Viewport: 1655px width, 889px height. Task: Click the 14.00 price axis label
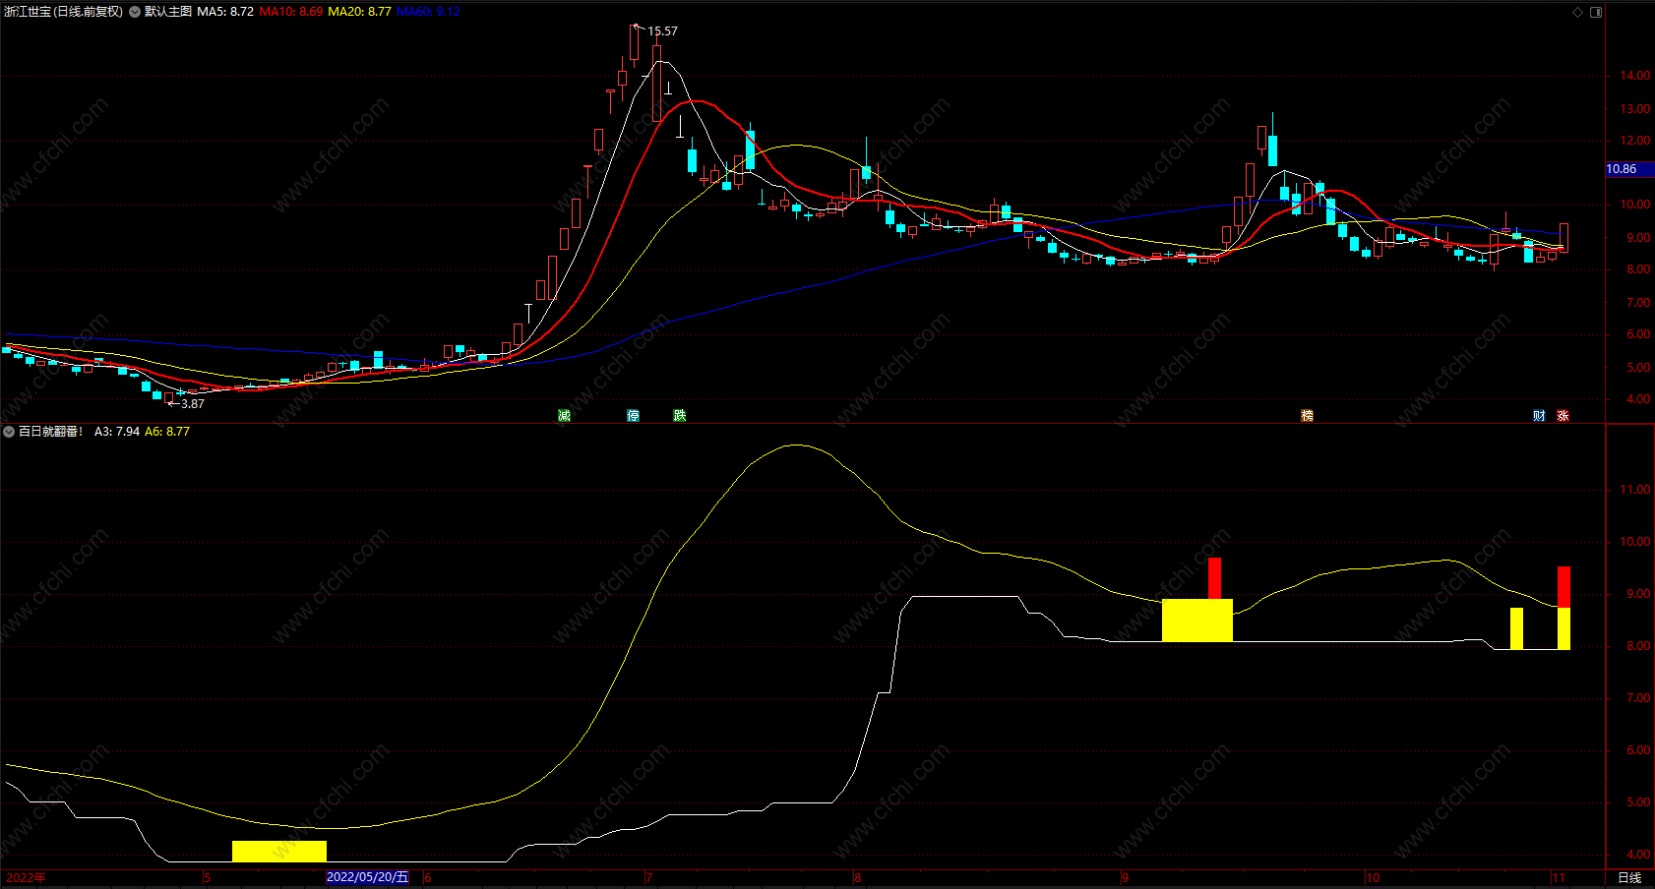pyautogui.click(x=1635, y=76)
